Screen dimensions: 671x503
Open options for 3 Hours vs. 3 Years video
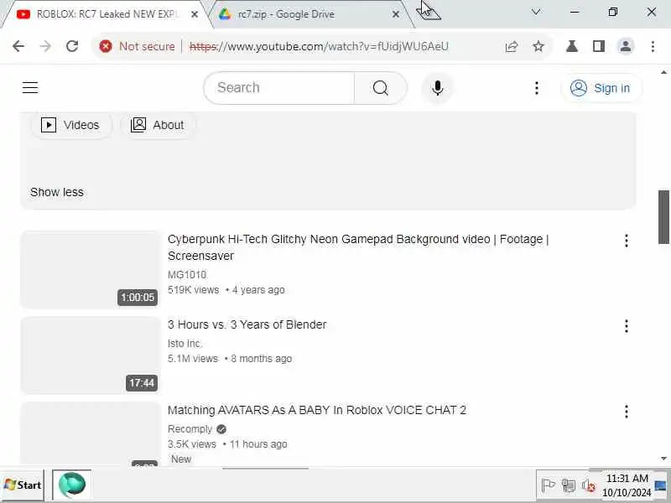click(x=626, y=326)
